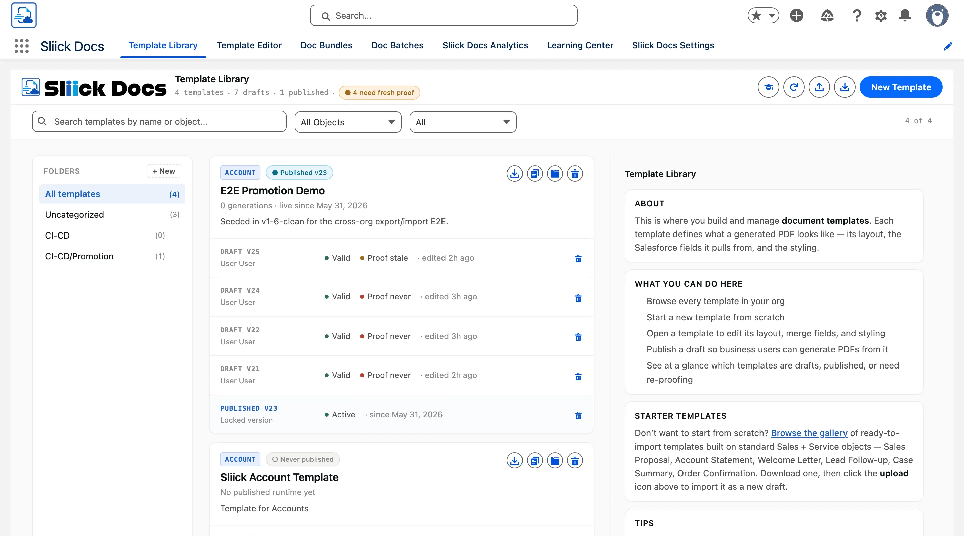Screen dimensions: 964x536
Task: Open the App Launcher grid icon
Action: coord(22,46)
